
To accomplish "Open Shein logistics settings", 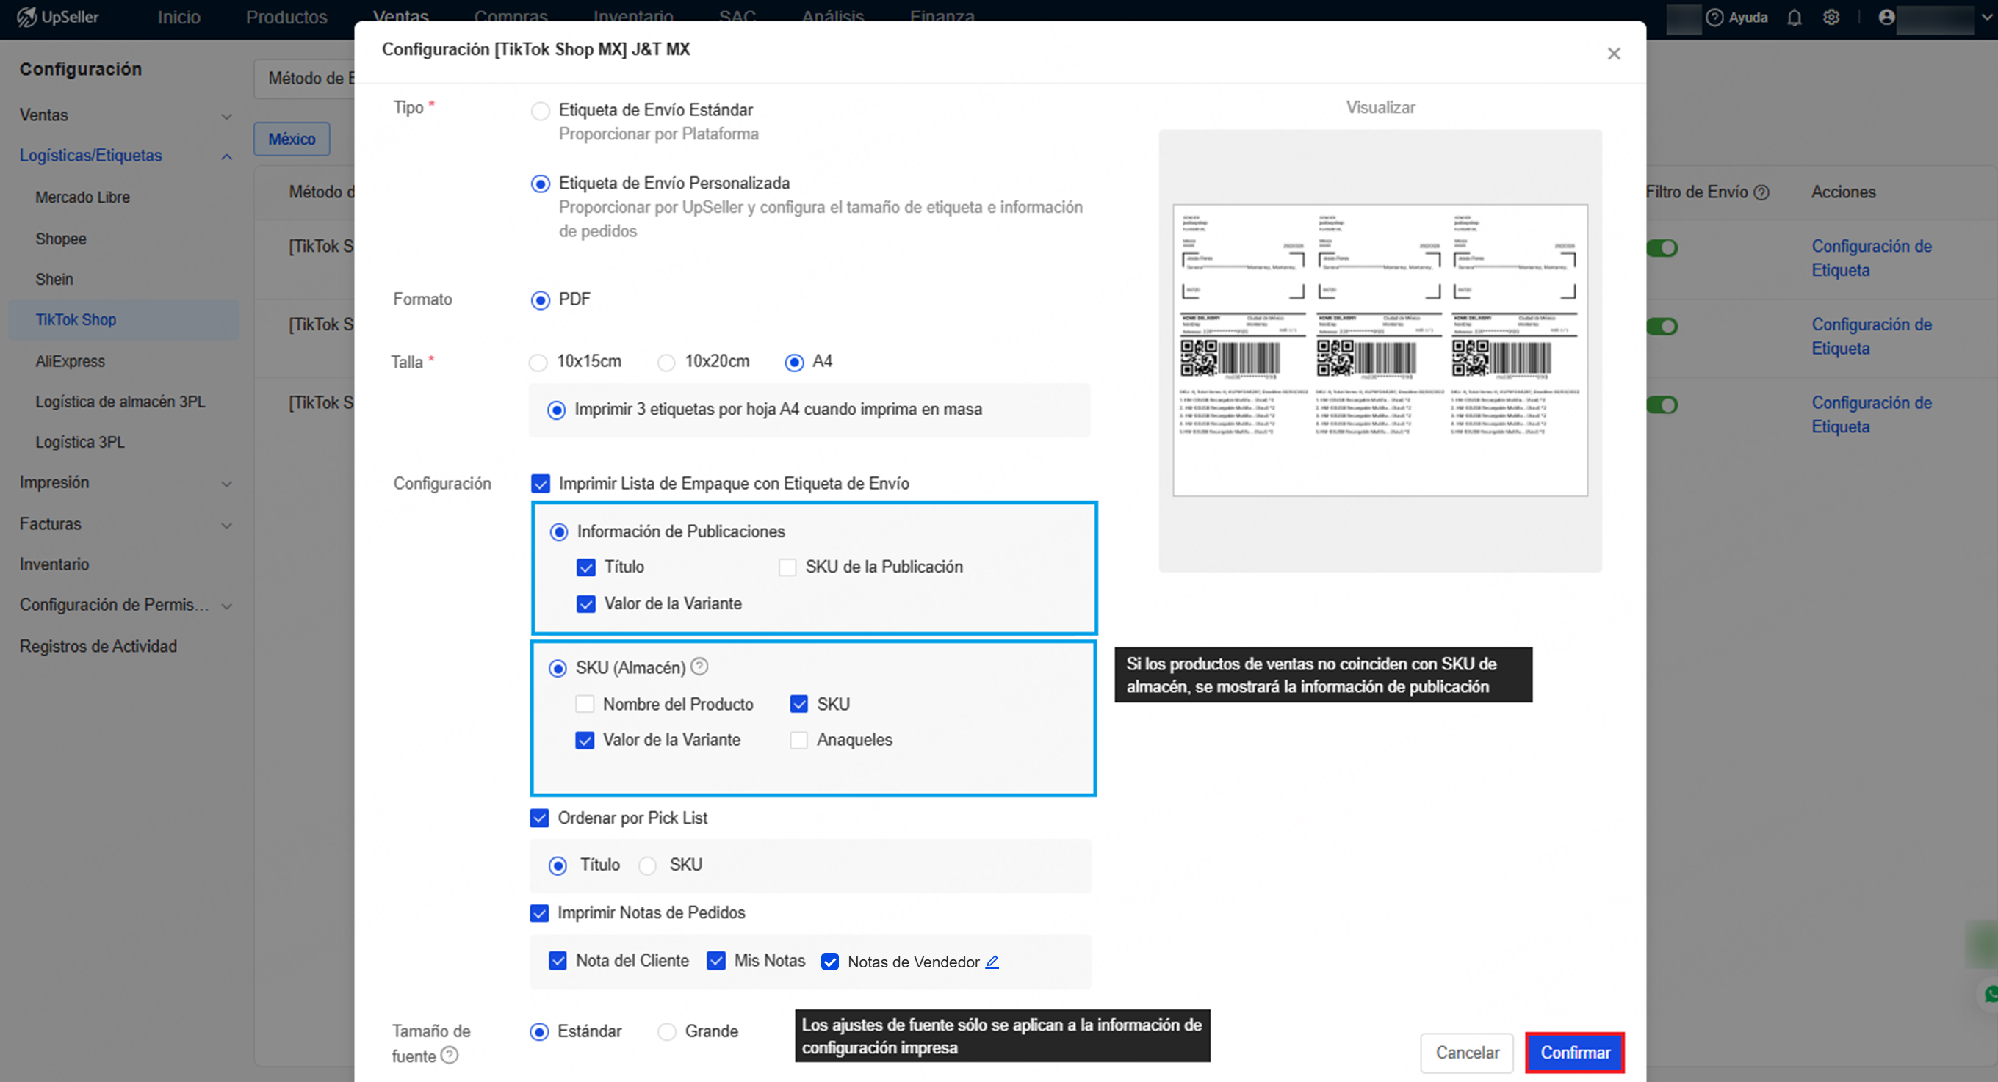I will coord(54,280).
